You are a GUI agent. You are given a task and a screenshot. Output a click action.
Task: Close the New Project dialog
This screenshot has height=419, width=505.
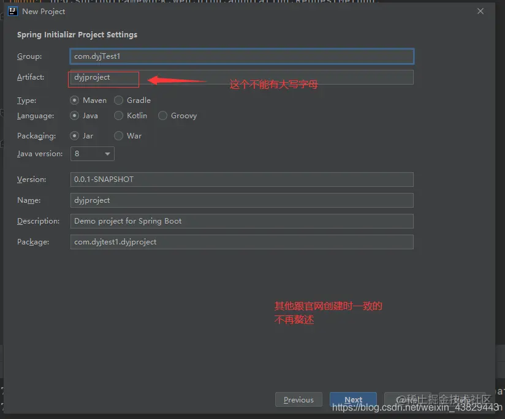tap(480, 11)
